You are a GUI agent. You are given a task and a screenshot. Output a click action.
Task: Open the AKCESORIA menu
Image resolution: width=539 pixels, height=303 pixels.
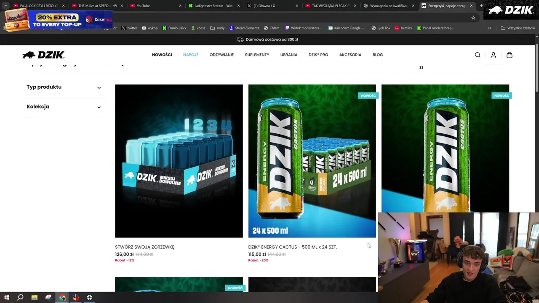tap(350, 55)
